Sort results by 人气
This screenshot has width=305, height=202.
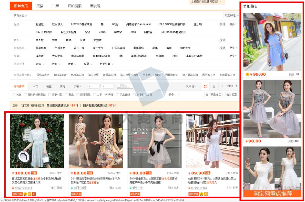[35, 86]
